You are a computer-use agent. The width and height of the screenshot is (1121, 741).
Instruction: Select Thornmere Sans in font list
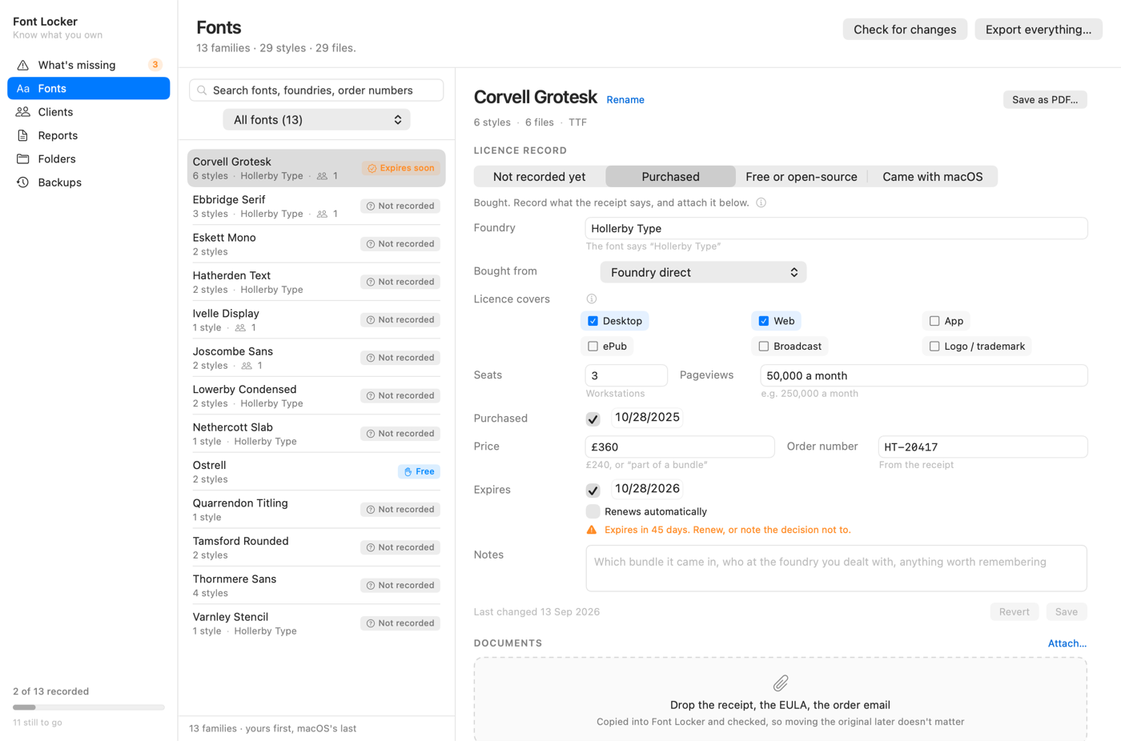coord(316,586)
